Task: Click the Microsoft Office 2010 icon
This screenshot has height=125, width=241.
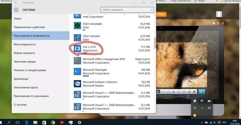Action: 77,61
